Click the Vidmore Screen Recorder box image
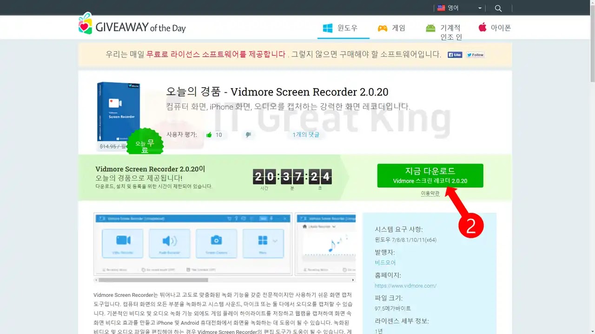 [119, 111]
